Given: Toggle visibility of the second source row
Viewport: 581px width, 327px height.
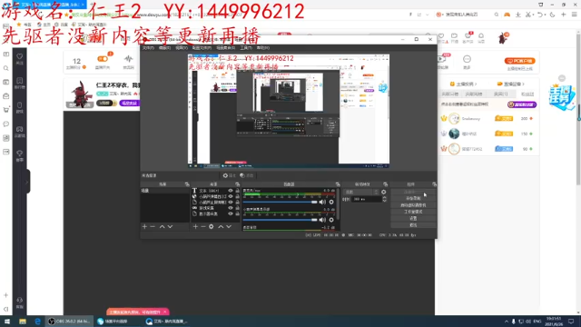Looking at the screenshot, I should [x=231, y=196].
